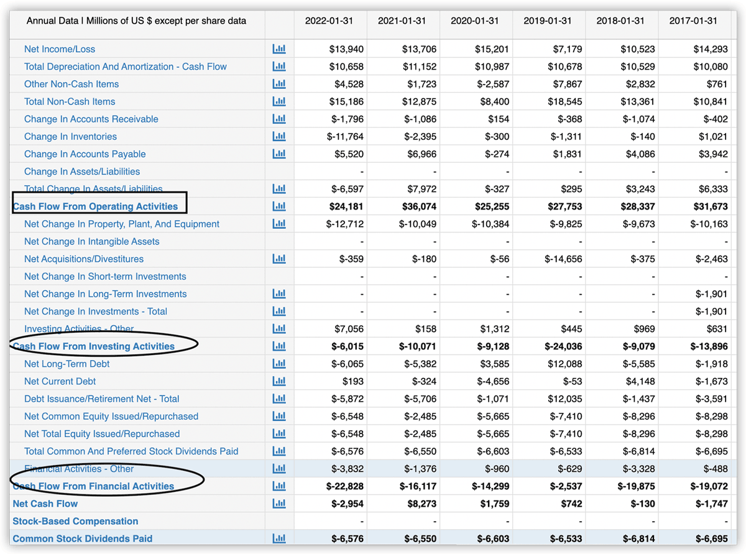Click chart icon for Cash Flow From Investing Activities
The width and height of the screenshot is (746, 554).
pos(279,346)
